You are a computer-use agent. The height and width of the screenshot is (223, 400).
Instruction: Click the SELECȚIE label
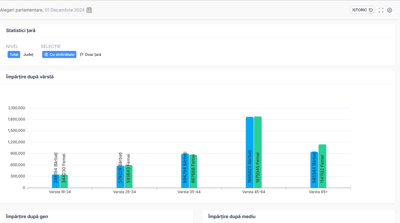[51, 46]
